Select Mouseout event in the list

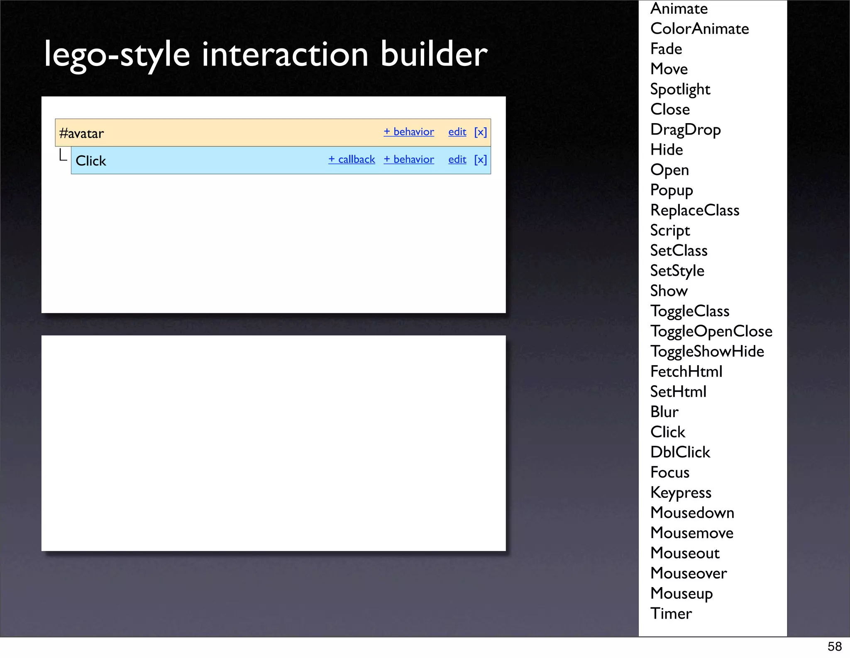685,553
